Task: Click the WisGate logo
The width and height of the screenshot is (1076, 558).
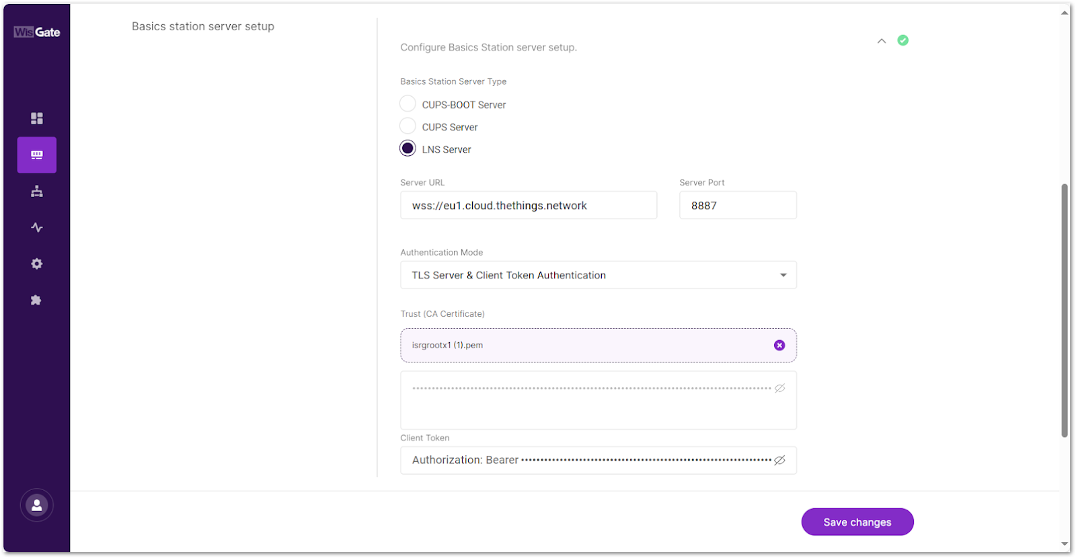Action: [37, 32]
